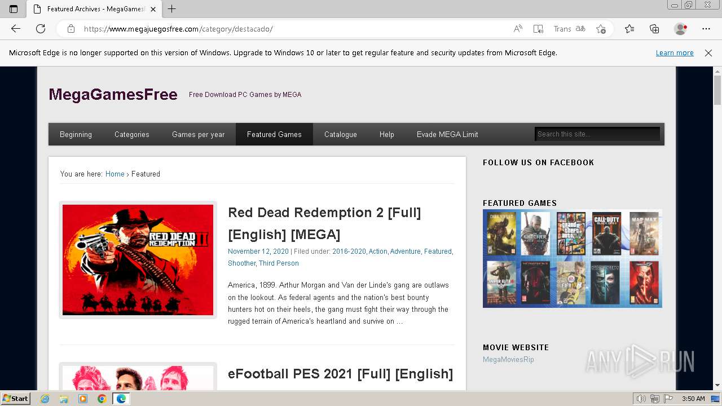
Task: Open Dishonored 2 featured cover
Action: point(606,283)
